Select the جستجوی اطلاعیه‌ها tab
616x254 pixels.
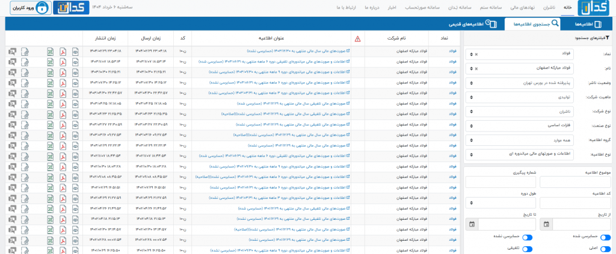pyautogui.click(x=532, y=24)
